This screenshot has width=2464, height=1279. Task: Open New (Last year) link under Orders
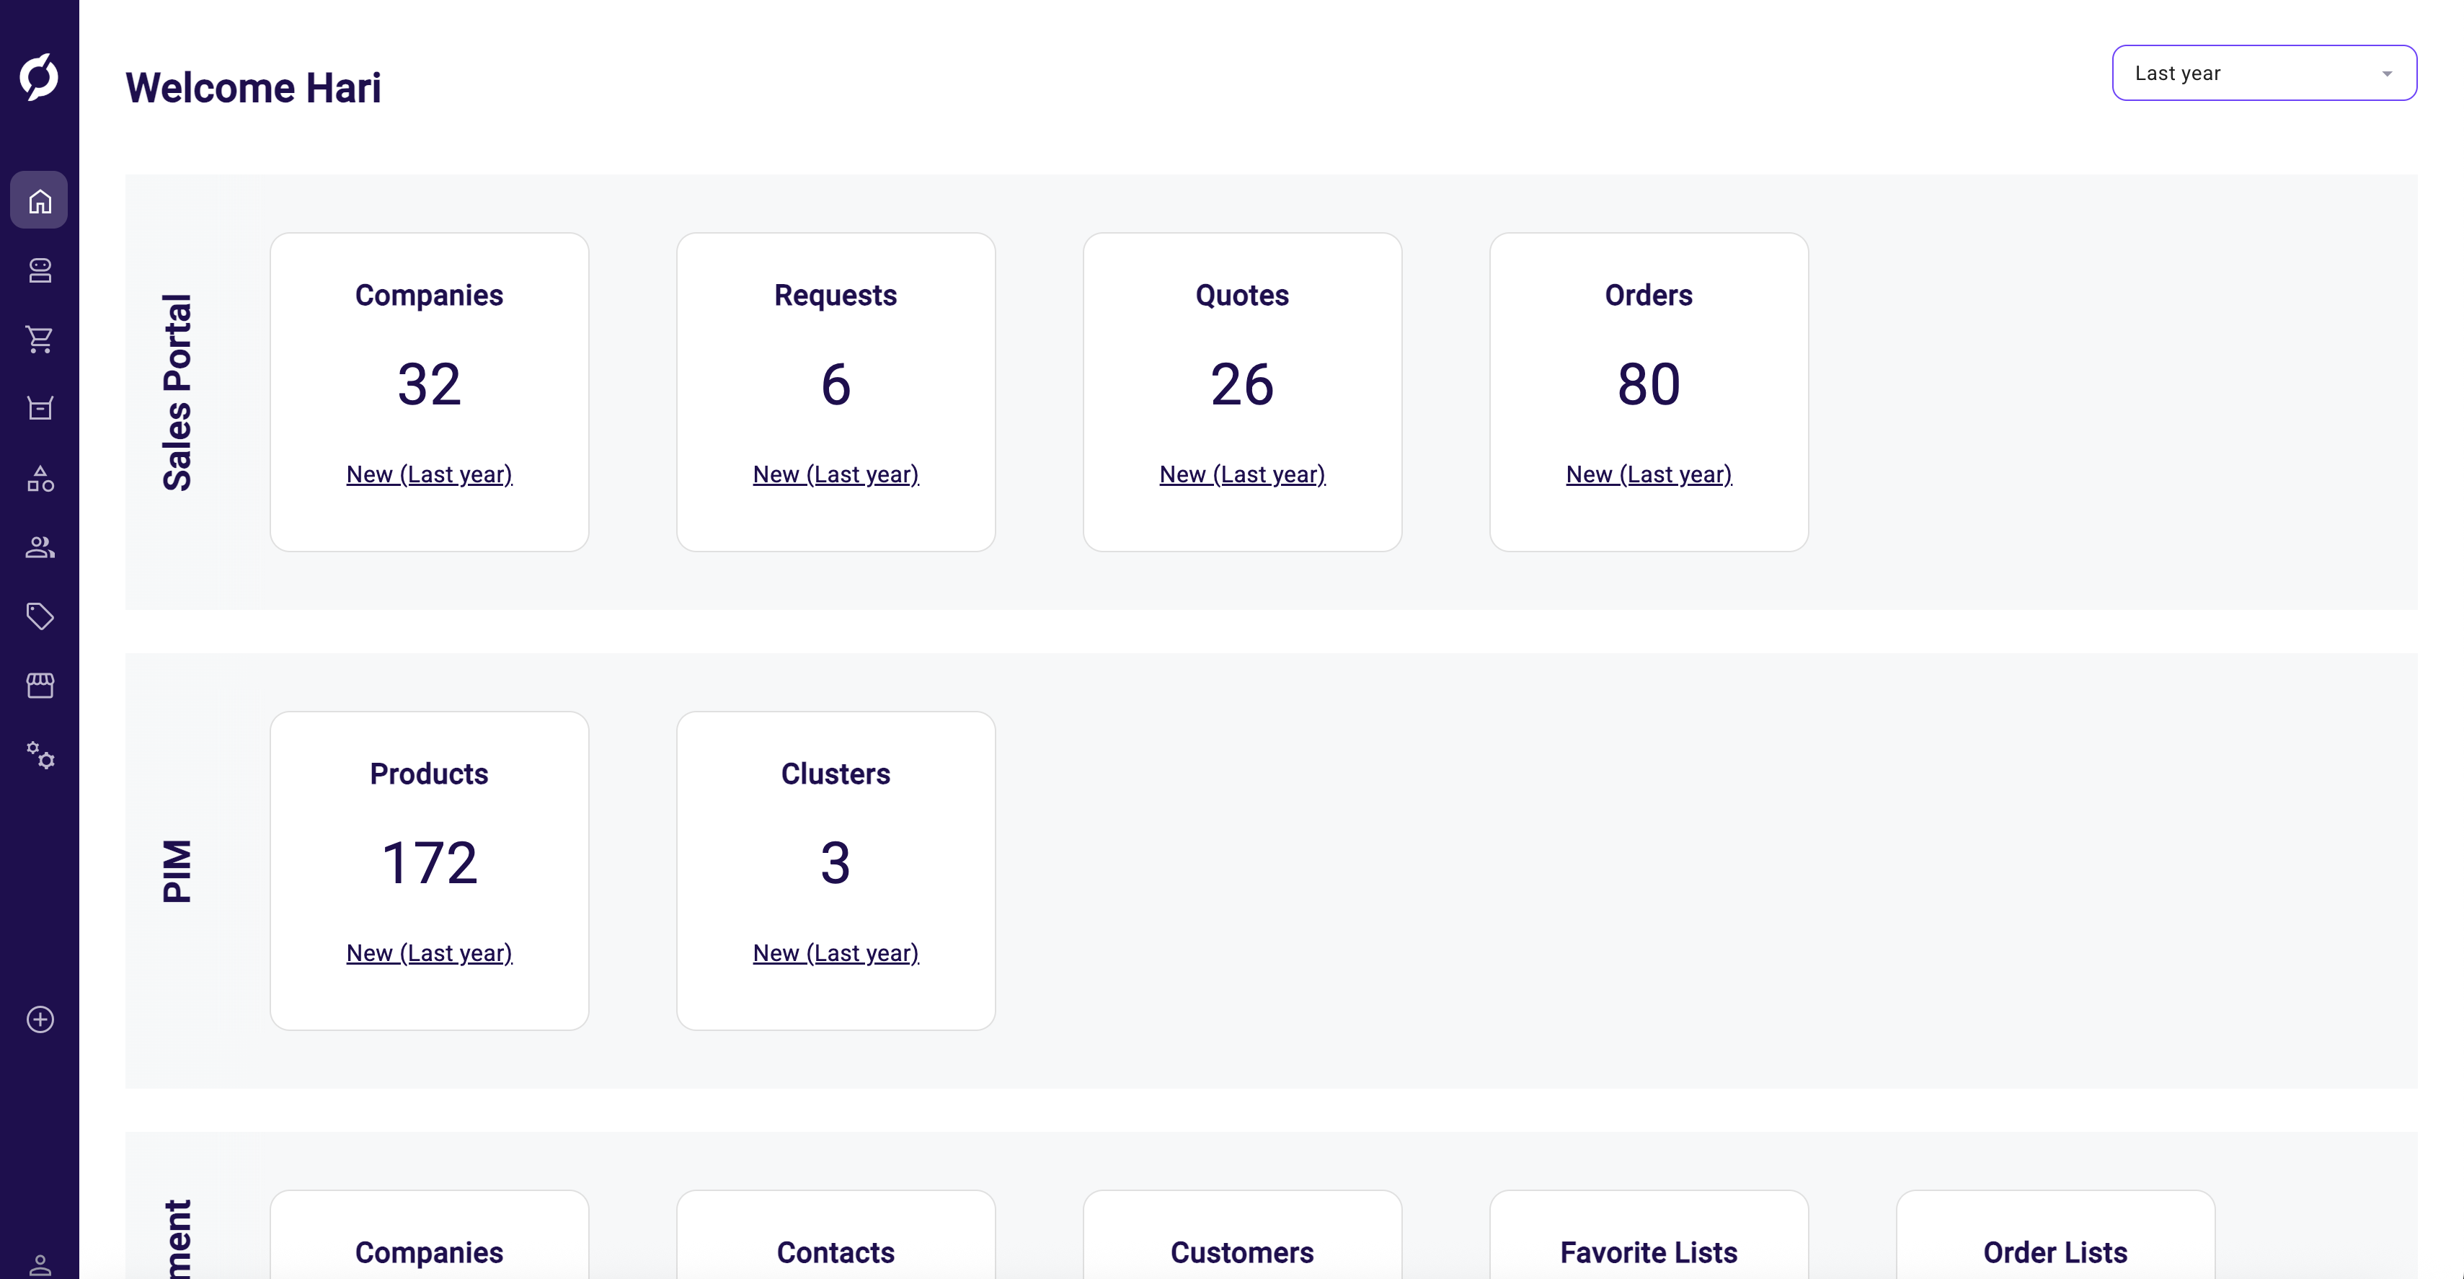click(x=1648, y=474)
